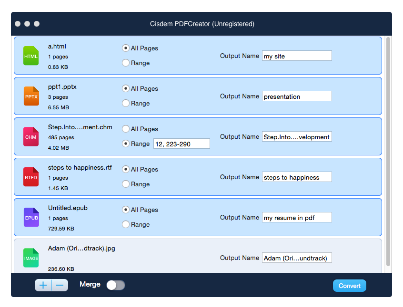Select All Pages for steps to happiness.rtf
This screenshot has width=403, height=307.
125,169
